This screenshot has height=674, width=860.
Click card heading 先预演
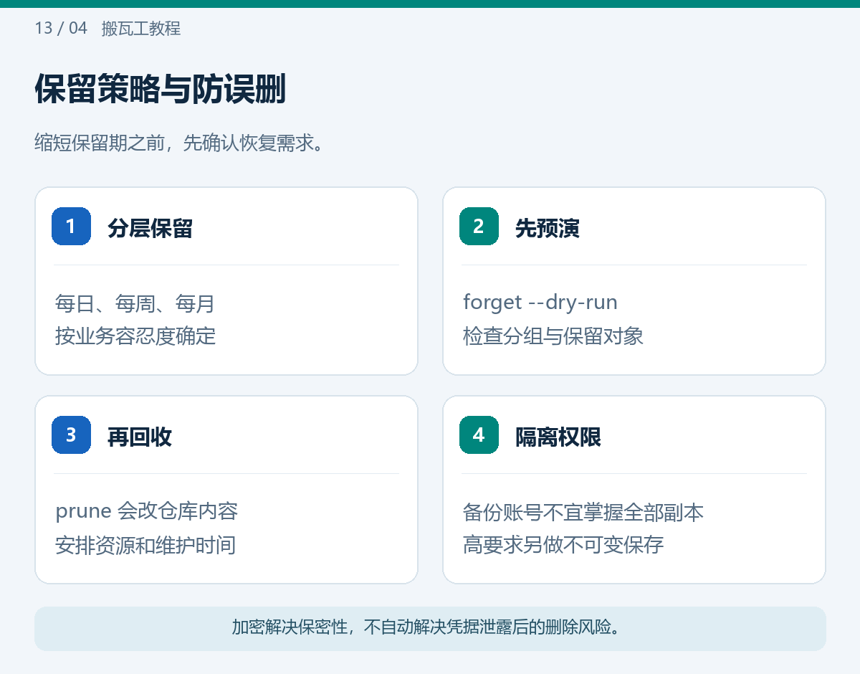(x=548, y=228)
